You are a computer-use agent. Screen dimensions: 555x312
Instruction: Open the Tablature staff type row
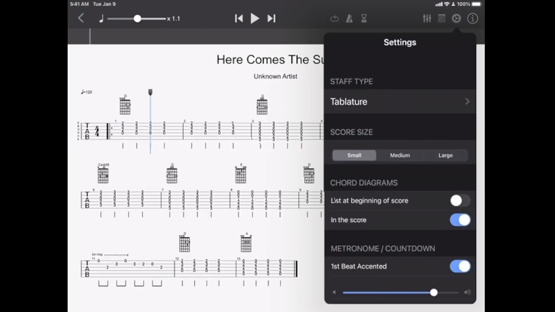400,102
